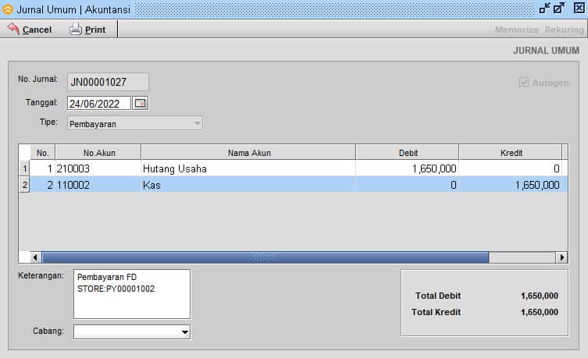The width and height of the screenshot is (588, 358).
Task: Click the maximize window icon in title bar
Action: tap(559, 8)
